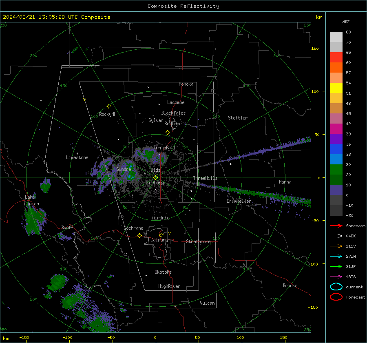The image size is (367, 343).
Task: Click the Strathmore label
Action: pyautogui.click(x=198, y=241)
